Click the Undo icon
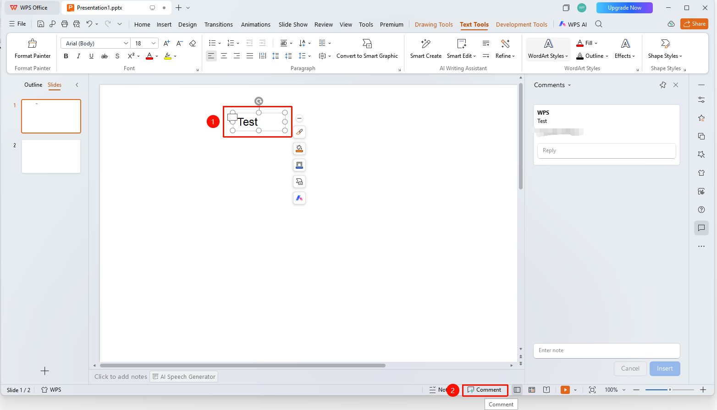 (x=89, y=24)
